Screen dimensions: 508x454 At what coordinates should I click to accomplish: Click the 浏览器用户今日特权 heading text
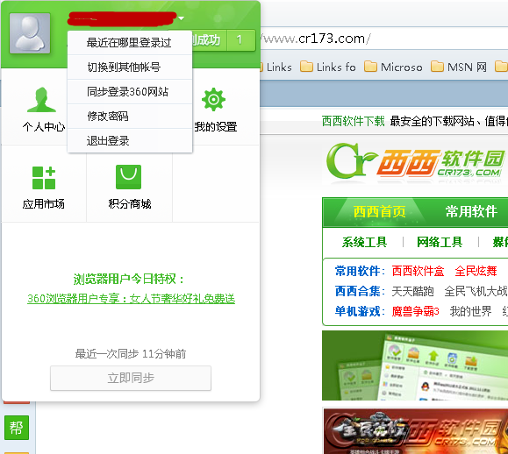click(x=129, y=279)
